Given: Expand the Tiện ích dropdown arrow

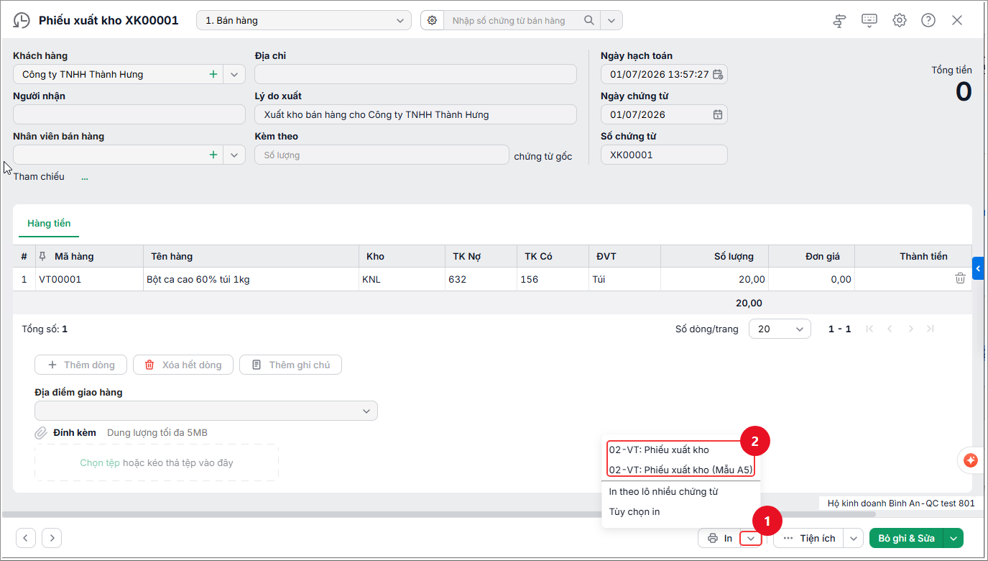Looking at the screenshot, I should (x=854, y=538).
